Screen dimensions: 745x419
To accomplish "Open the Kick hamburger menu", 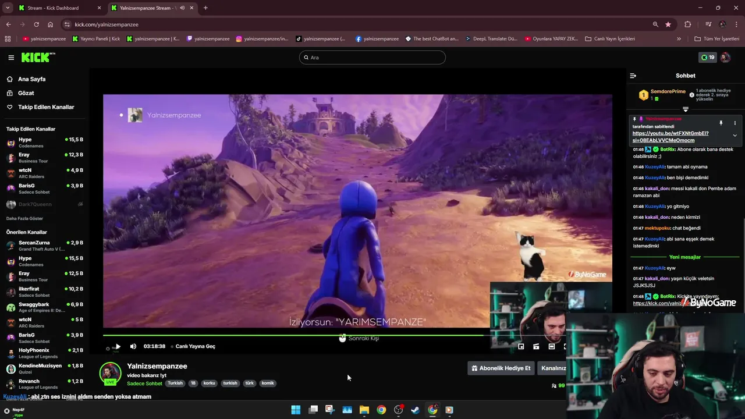I will 11,58.
